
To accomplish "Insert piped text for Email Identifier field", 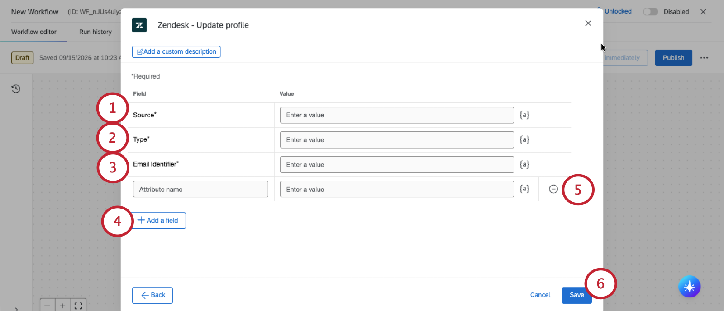I will pos(524,165).
